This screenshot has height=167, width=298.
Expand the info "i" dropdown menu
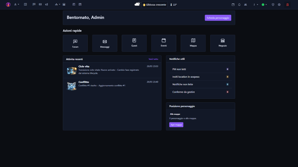(256, 5)
